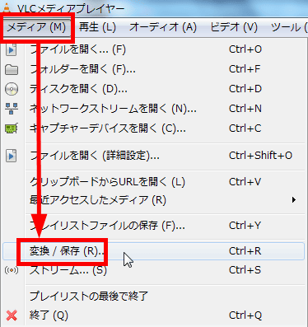Choose プレイリストファイルの保存 (F)...

[x=107, y=226]
